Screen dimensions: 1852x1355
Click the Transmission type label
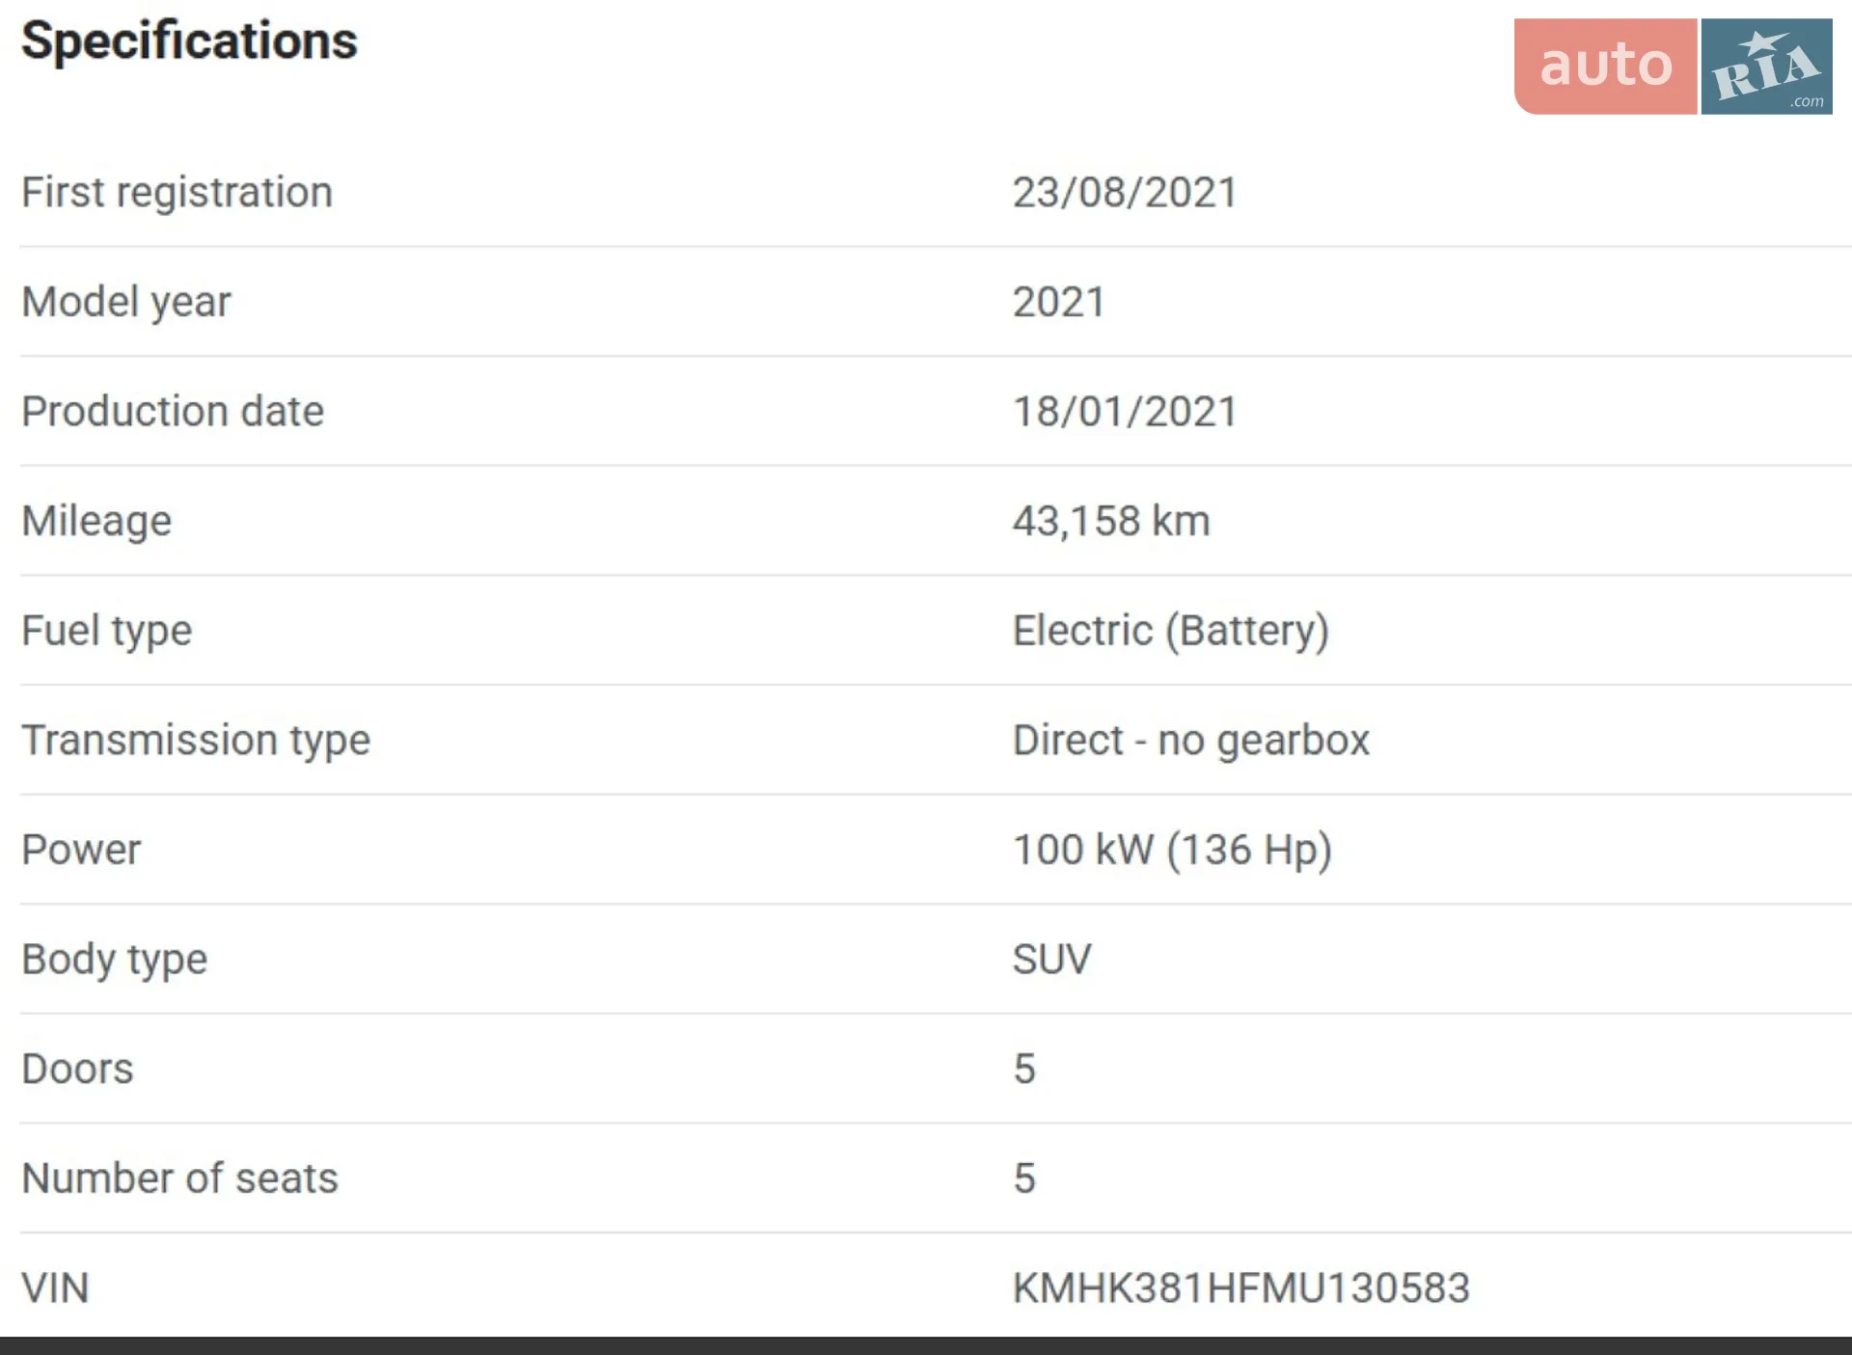point(196,741)
